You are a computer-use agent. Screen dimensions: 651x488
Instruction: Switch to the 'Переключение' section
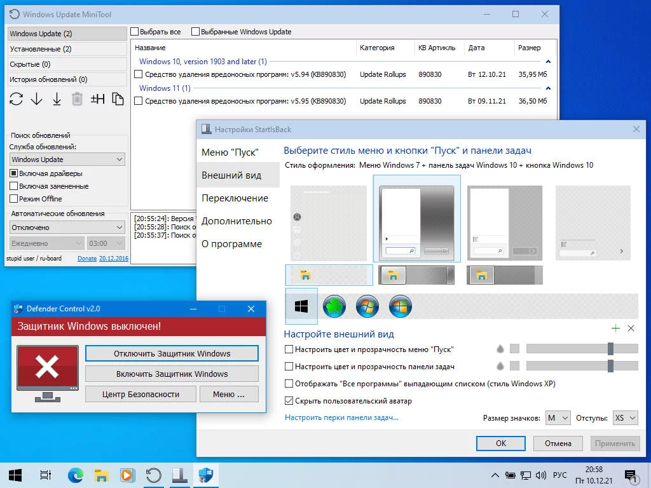[x=235, y=198]
